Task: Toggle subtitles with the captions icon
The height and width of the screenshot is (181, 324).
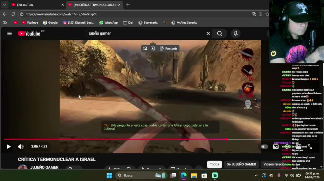Action: pos(276,147)
